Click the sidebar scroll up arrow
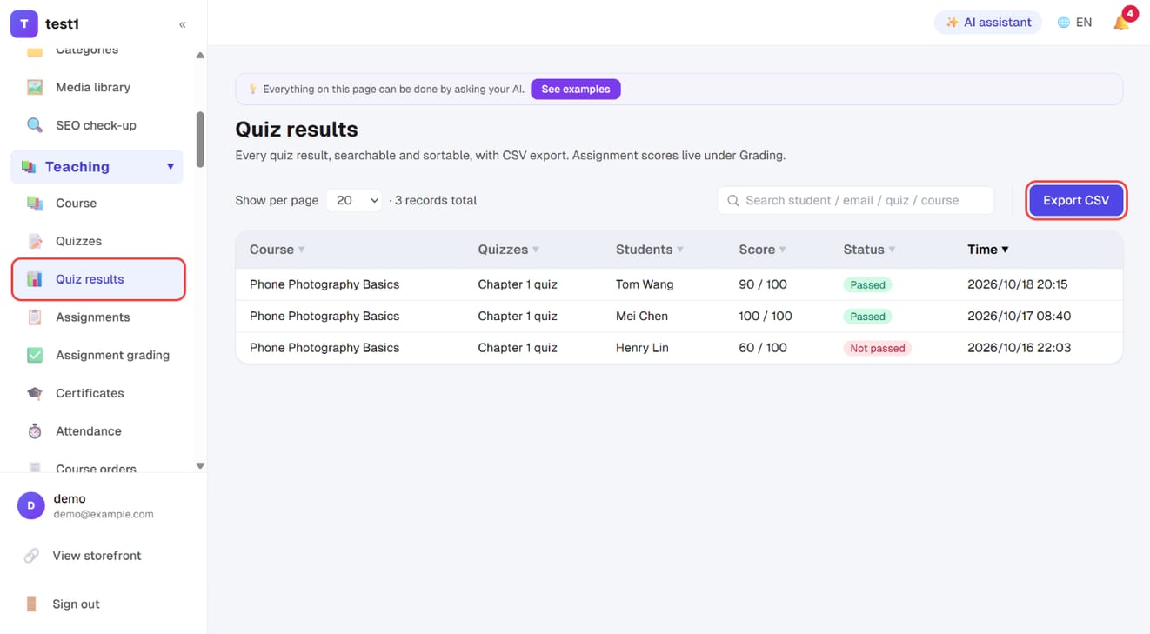 pos(200,56)
